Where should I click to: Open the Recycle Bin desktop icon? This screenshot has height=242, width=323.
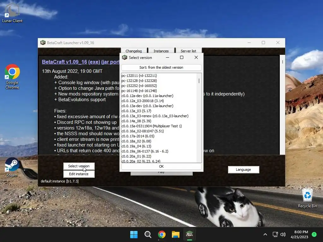[307, 198]
